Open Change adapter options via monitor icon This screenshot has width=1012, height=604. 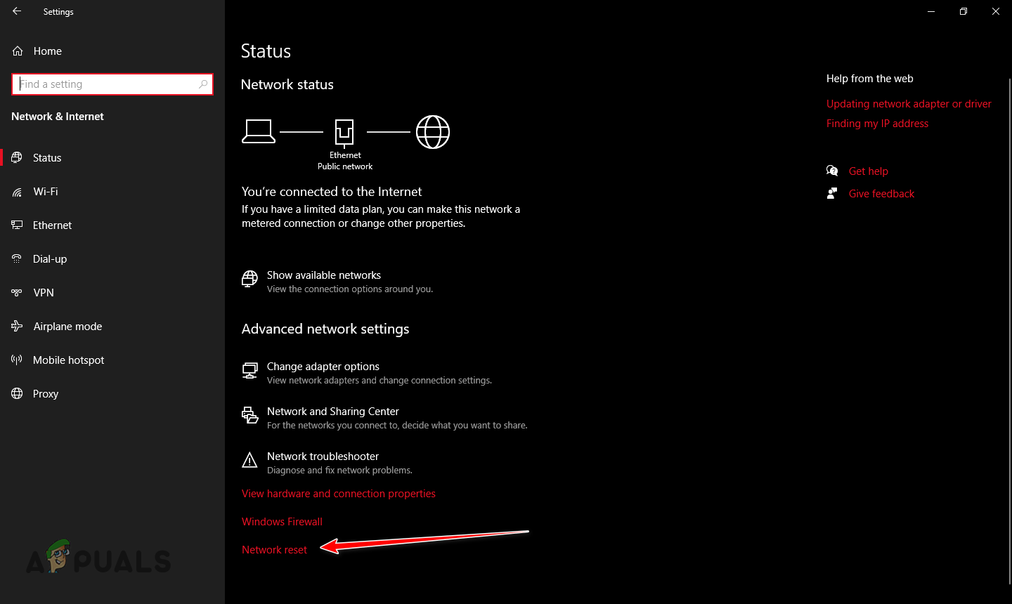(x=250, y=370)
